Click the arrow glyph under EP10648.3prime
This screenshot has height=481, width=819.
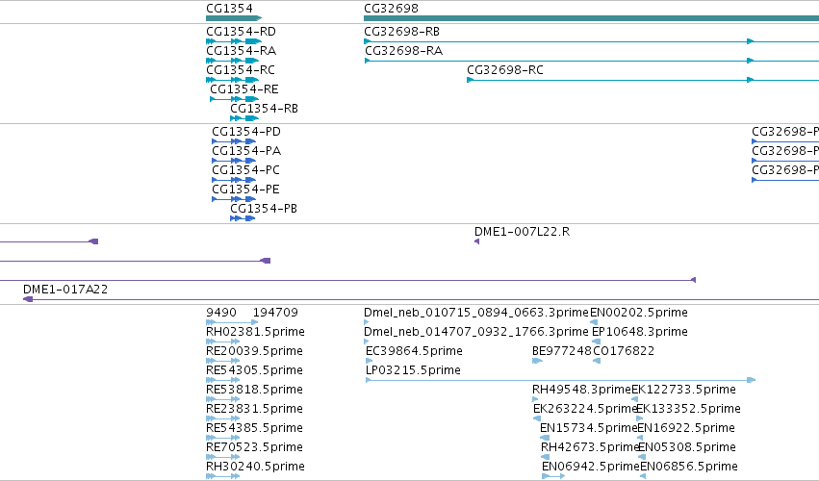click(x=596, y=342)
